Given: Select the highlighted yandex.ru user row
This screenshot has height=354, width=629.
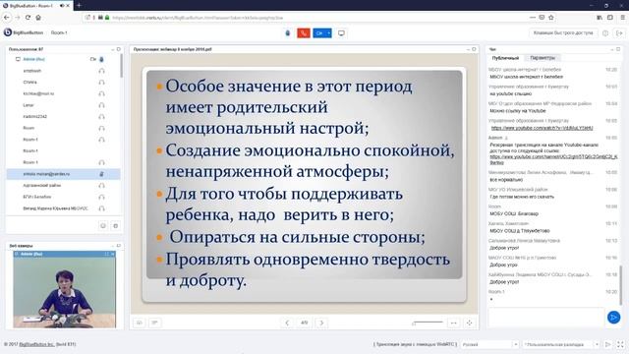Looking at the screenshot, I should 63,174.
